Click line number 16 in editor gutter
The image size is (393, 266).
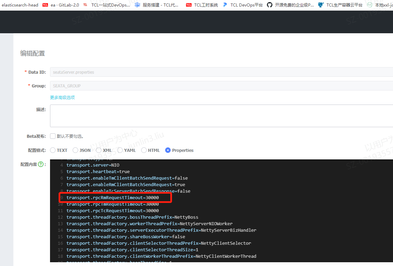(60, 243)
